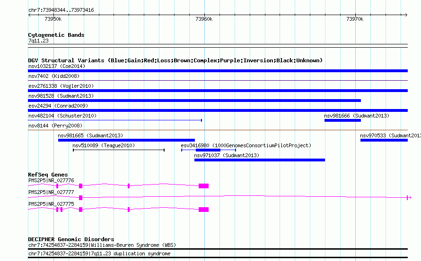Click the nsv971037 (Sudmant2013) label
Viewport: 421px width, 261px height.
227,155
